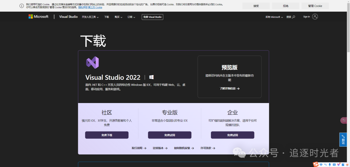Open the 如何脱机安装 link
350x167 pixels.
184,148
